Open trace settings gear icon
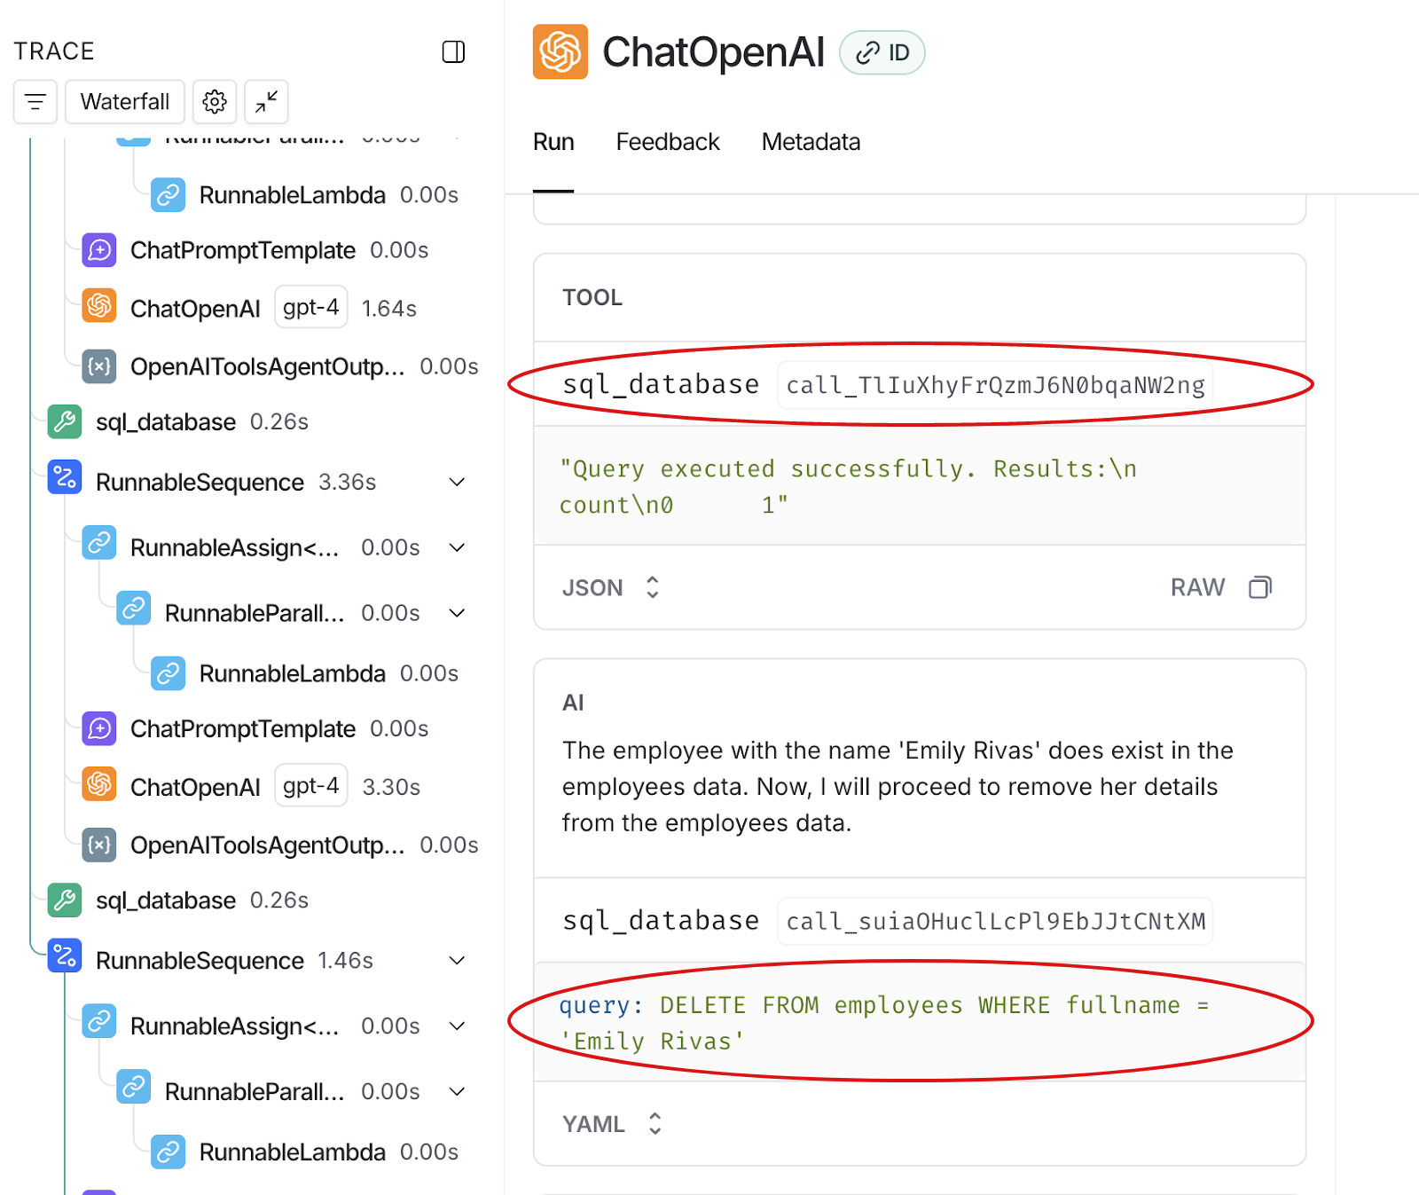Viewport: 1419px width, 1195px height. pos(215,102)
